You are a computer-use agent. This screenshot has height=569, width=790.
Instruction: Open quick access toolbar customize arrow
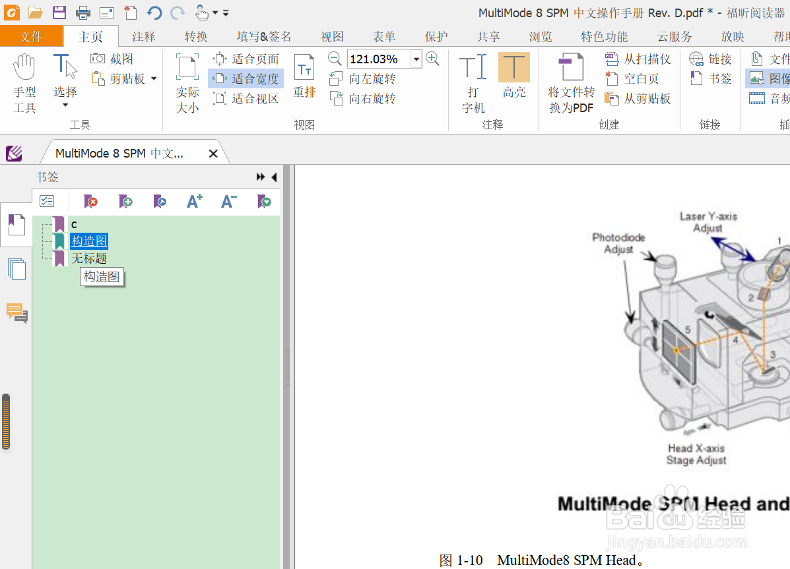click(x=226, y=13)
